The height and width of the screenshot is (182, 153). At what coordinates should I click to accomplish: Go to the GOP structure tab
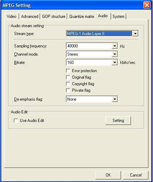coord(54,16)
